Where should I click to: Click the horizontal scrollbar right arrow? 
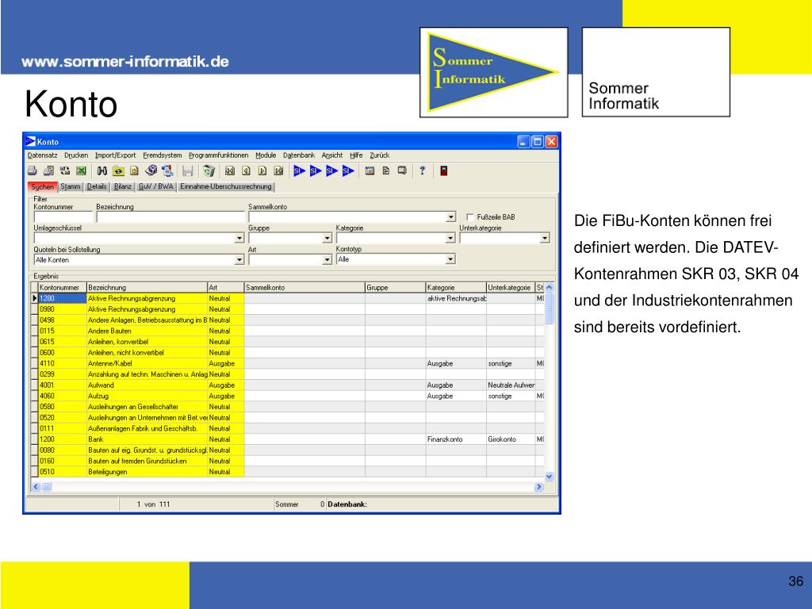tap(539, 487)
